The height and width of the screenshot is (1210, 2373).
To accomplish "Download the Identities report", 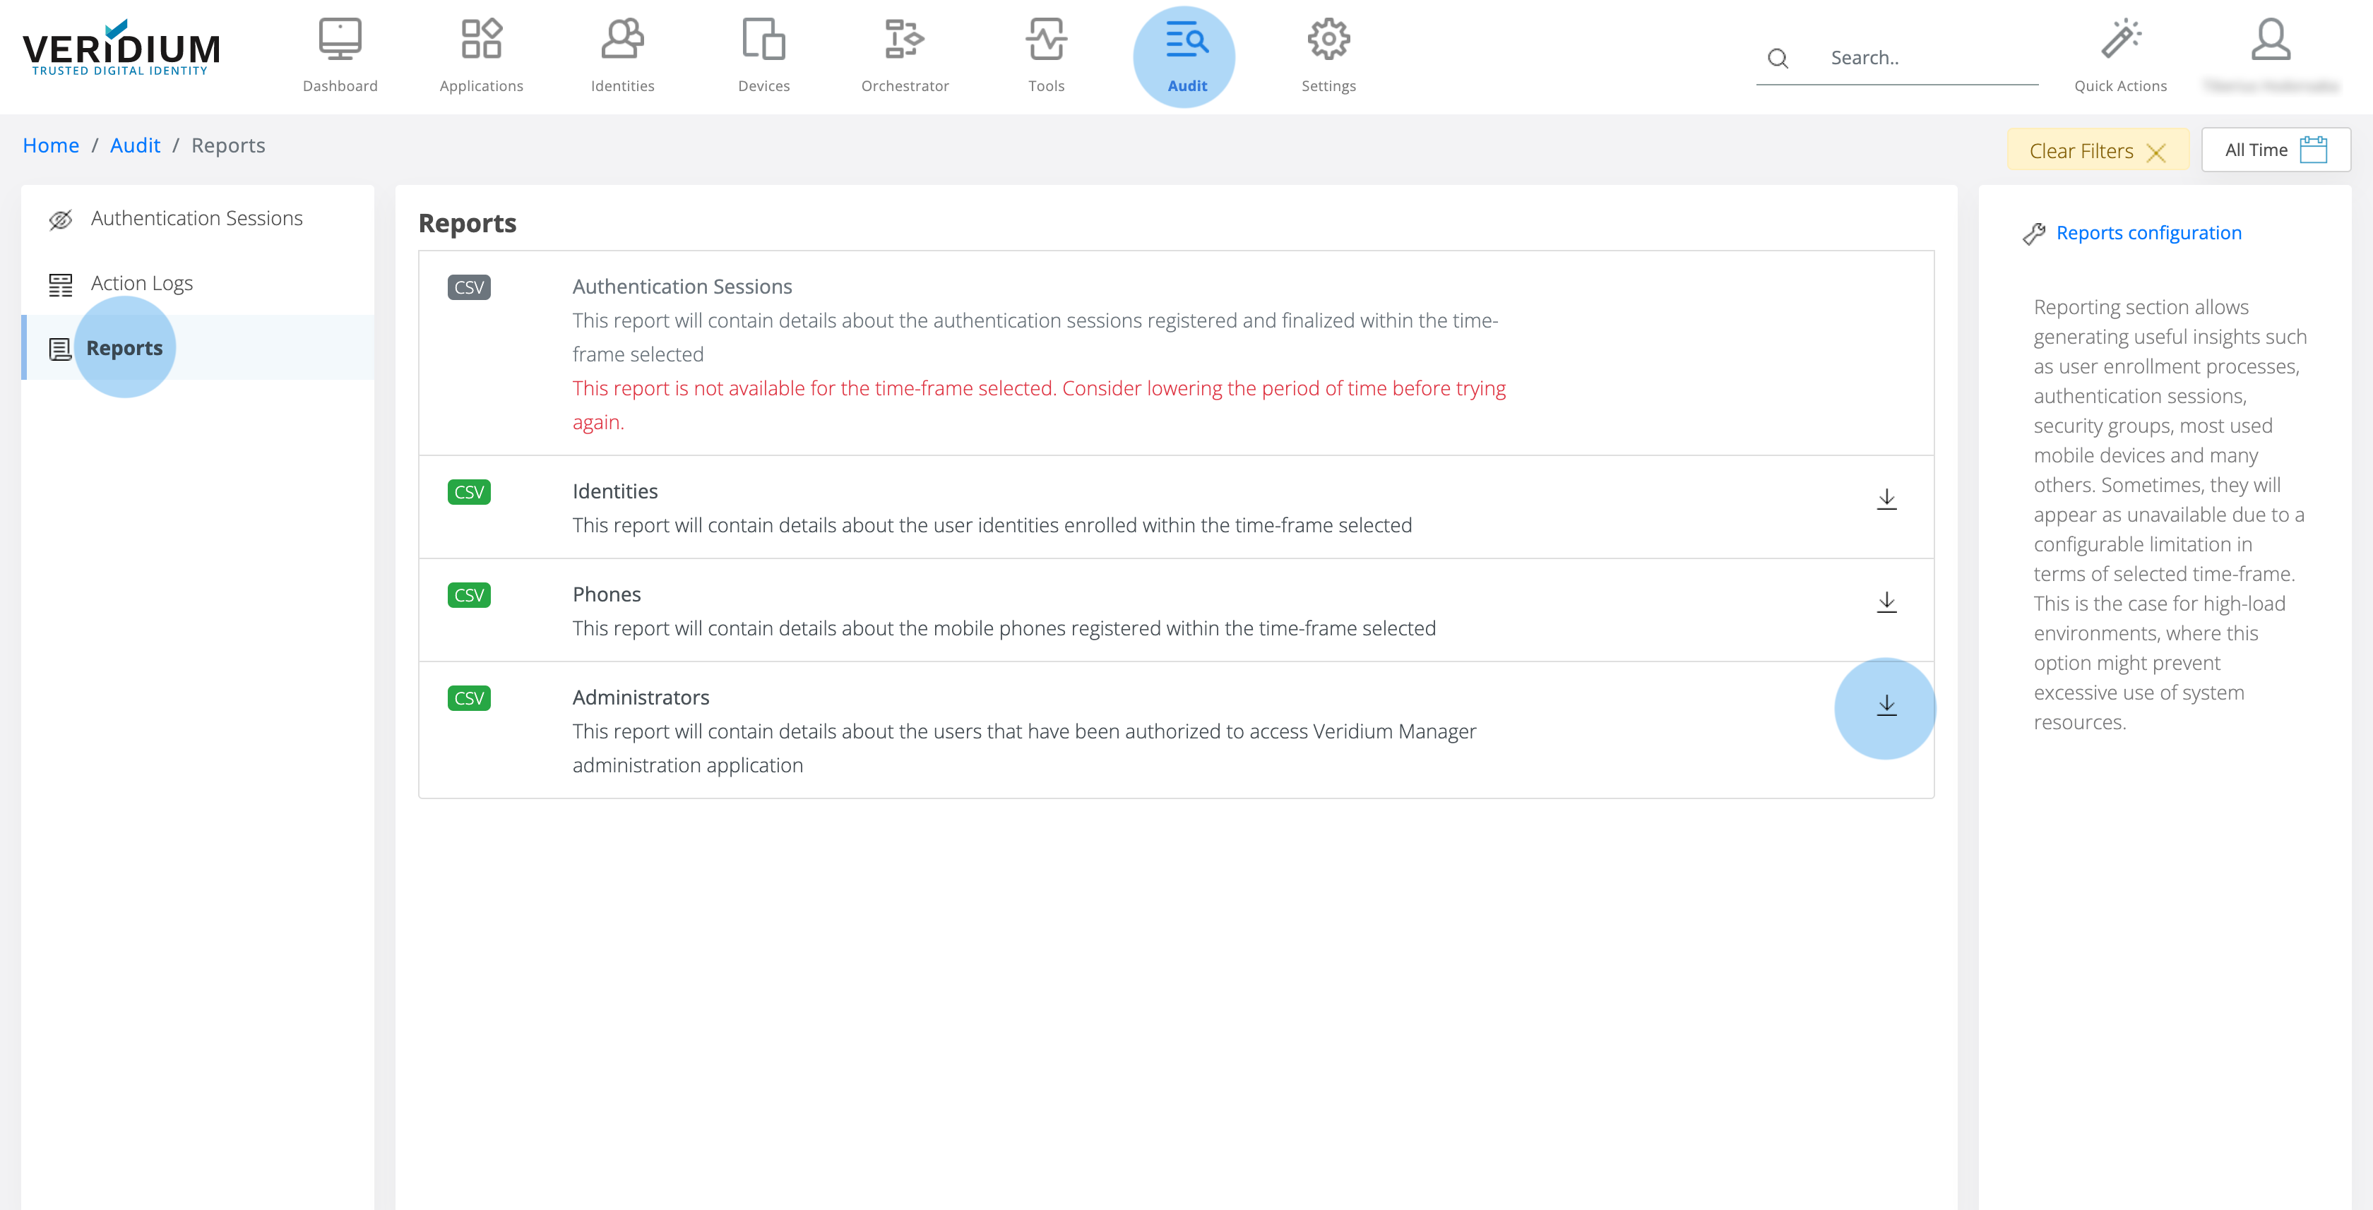I will [1886, 499].
